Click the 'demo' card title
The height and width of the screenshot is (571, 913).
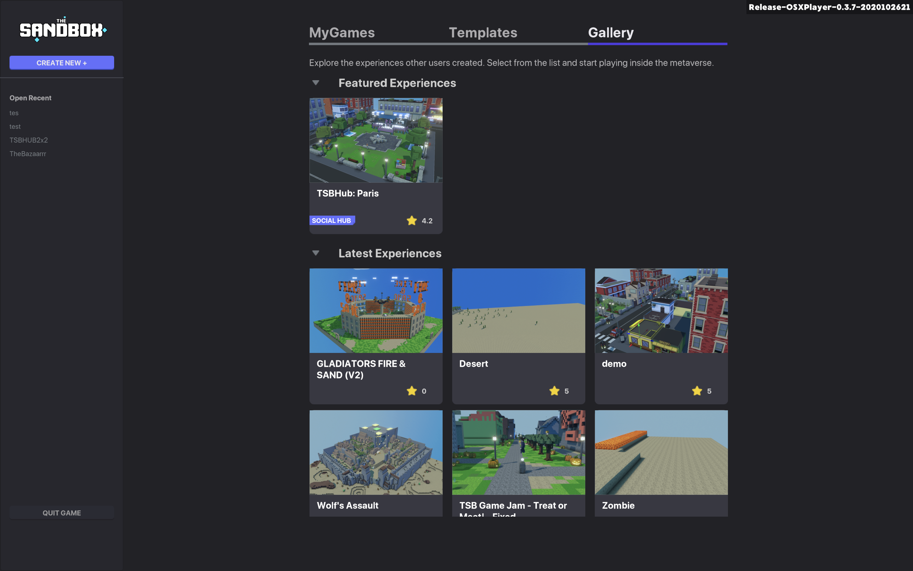614,364
